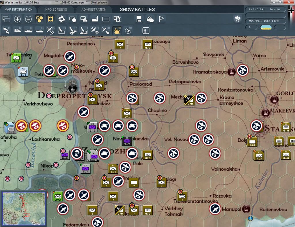Select F7 bomb airfield mode
The image size is (295, 227).
pos(73,31)
